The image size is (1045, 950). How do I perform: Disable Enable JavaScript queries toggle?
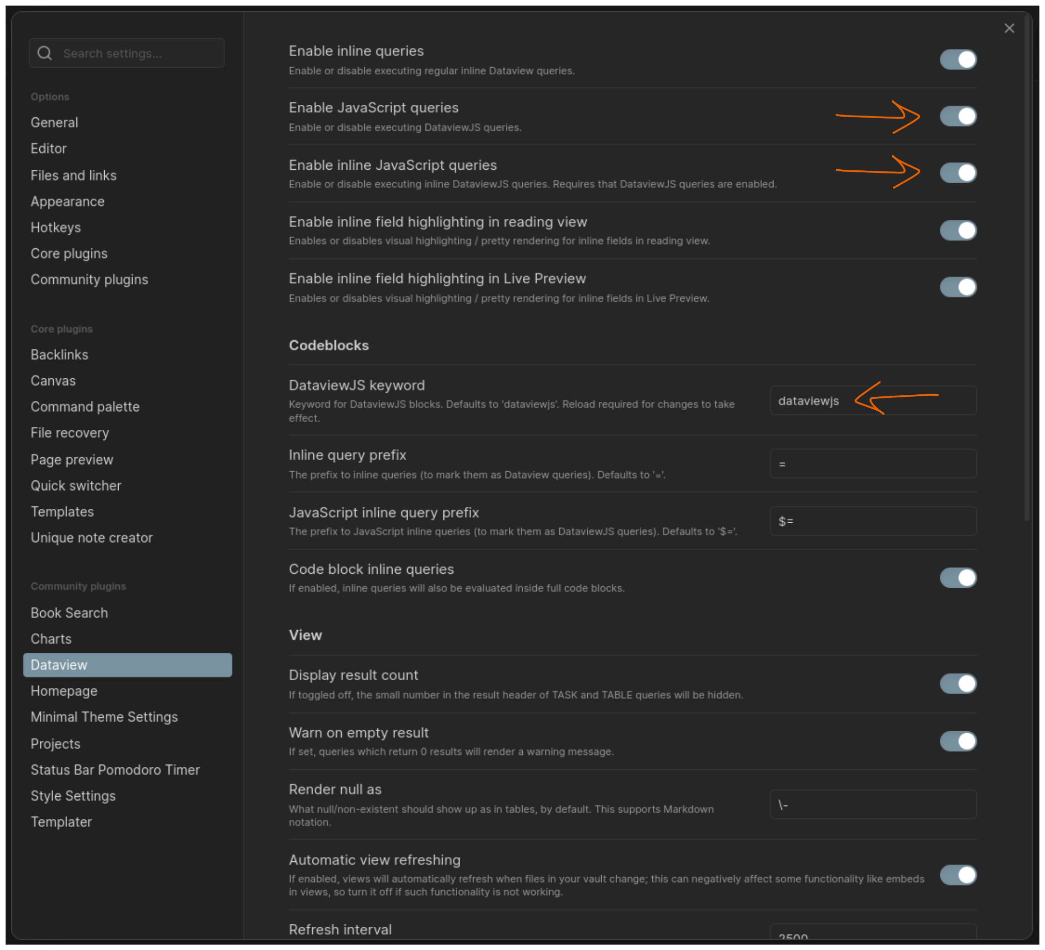pos(958,116)
